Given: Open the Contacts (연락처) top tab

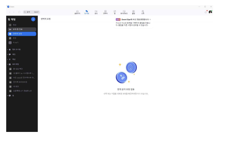Looking at the screenshot, I should [105, 12].
